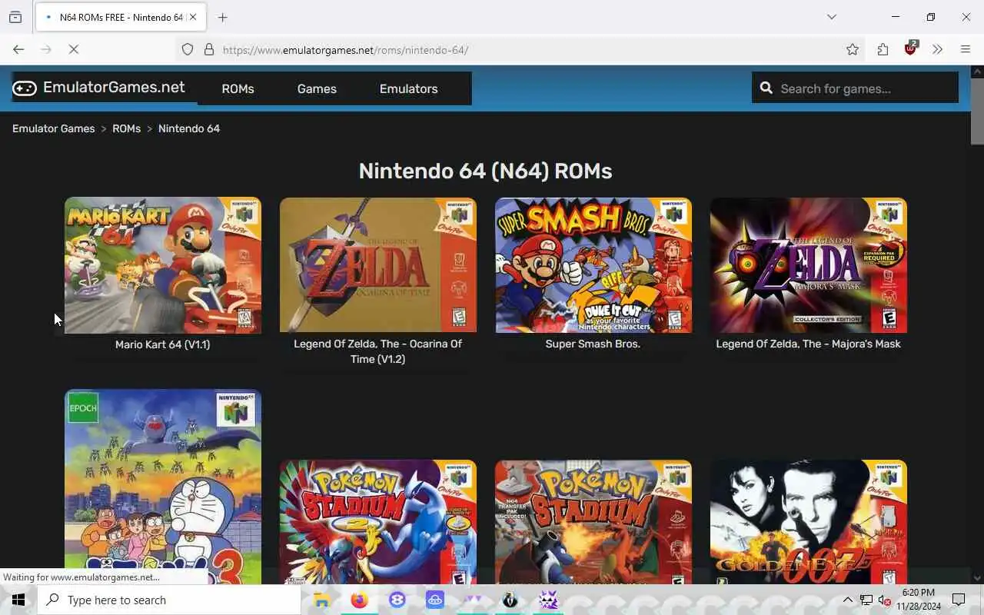Open Zelda Majora's Mask cover thumbnail
Viewport: 984px width, 615px height.
click(x=809, y=265)
